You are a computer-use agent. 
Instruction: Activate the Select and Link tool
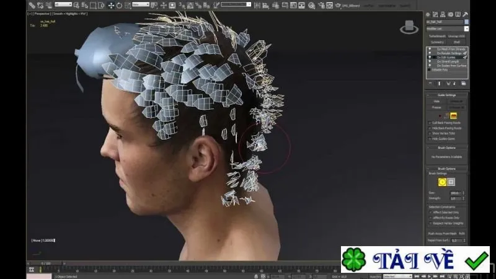click(32, 6)
